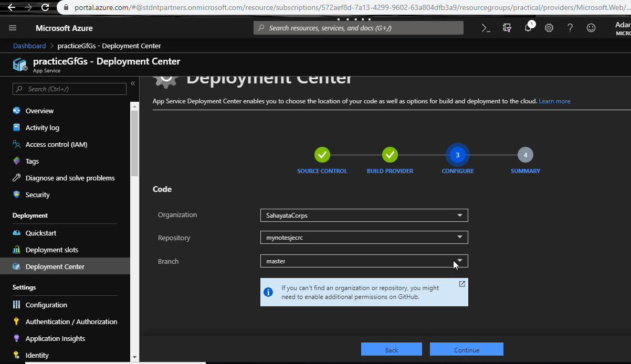Open Cloud Shell from top bar
The image size is (631, 364).
(x=486, y=28)
